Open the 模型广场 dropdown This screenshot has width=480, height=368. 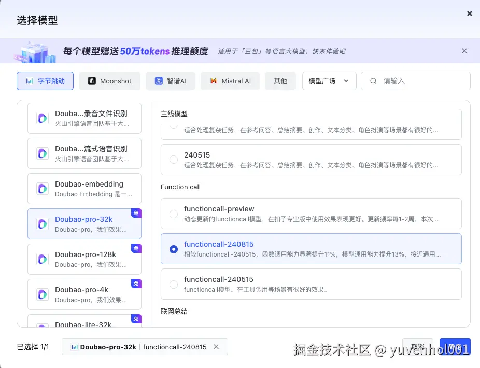click(329, 81)
